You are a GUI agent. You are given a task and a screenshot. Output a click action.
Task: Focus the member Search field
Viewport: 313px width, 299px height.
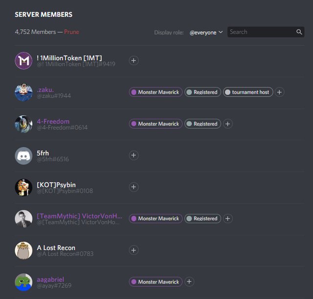266,32
